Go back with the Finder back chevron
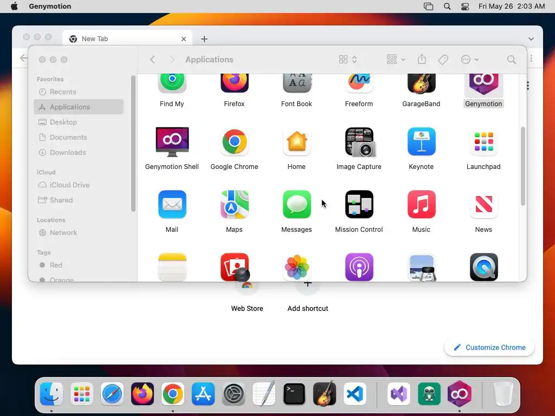 (152, 60)
